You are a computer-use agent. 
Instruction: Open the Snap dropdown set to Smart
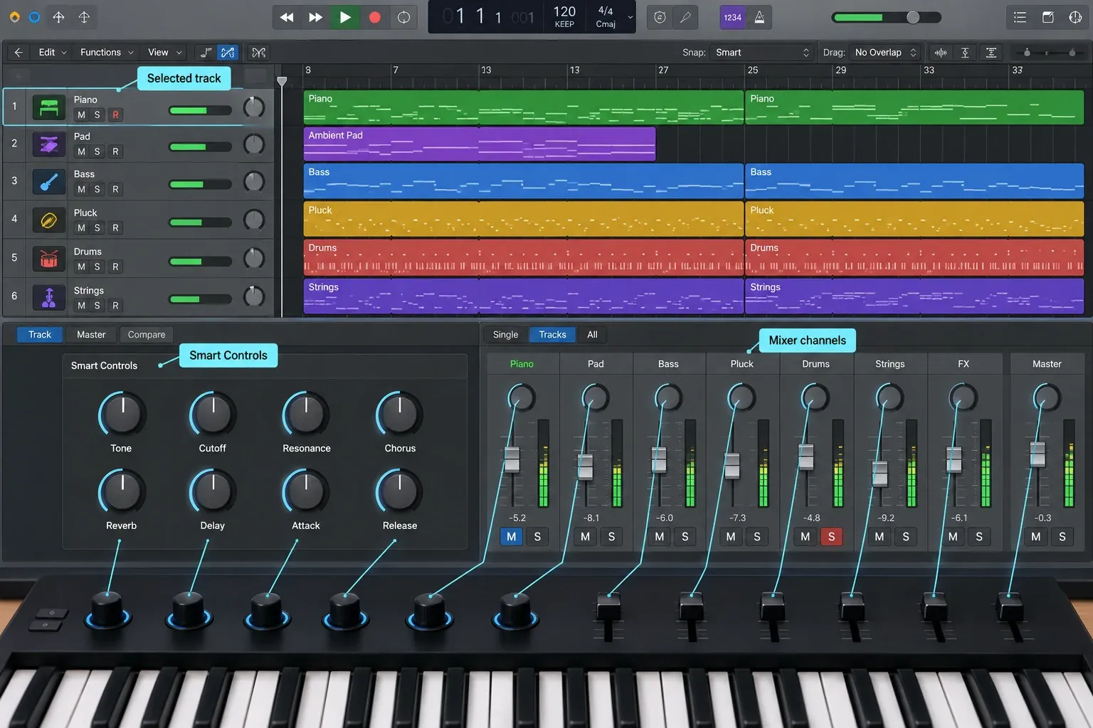click(761, 52)
